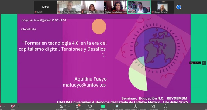Select MAVI participant tile
The image size is (207, 110).
pyautogui.click(x=46, y=7)
